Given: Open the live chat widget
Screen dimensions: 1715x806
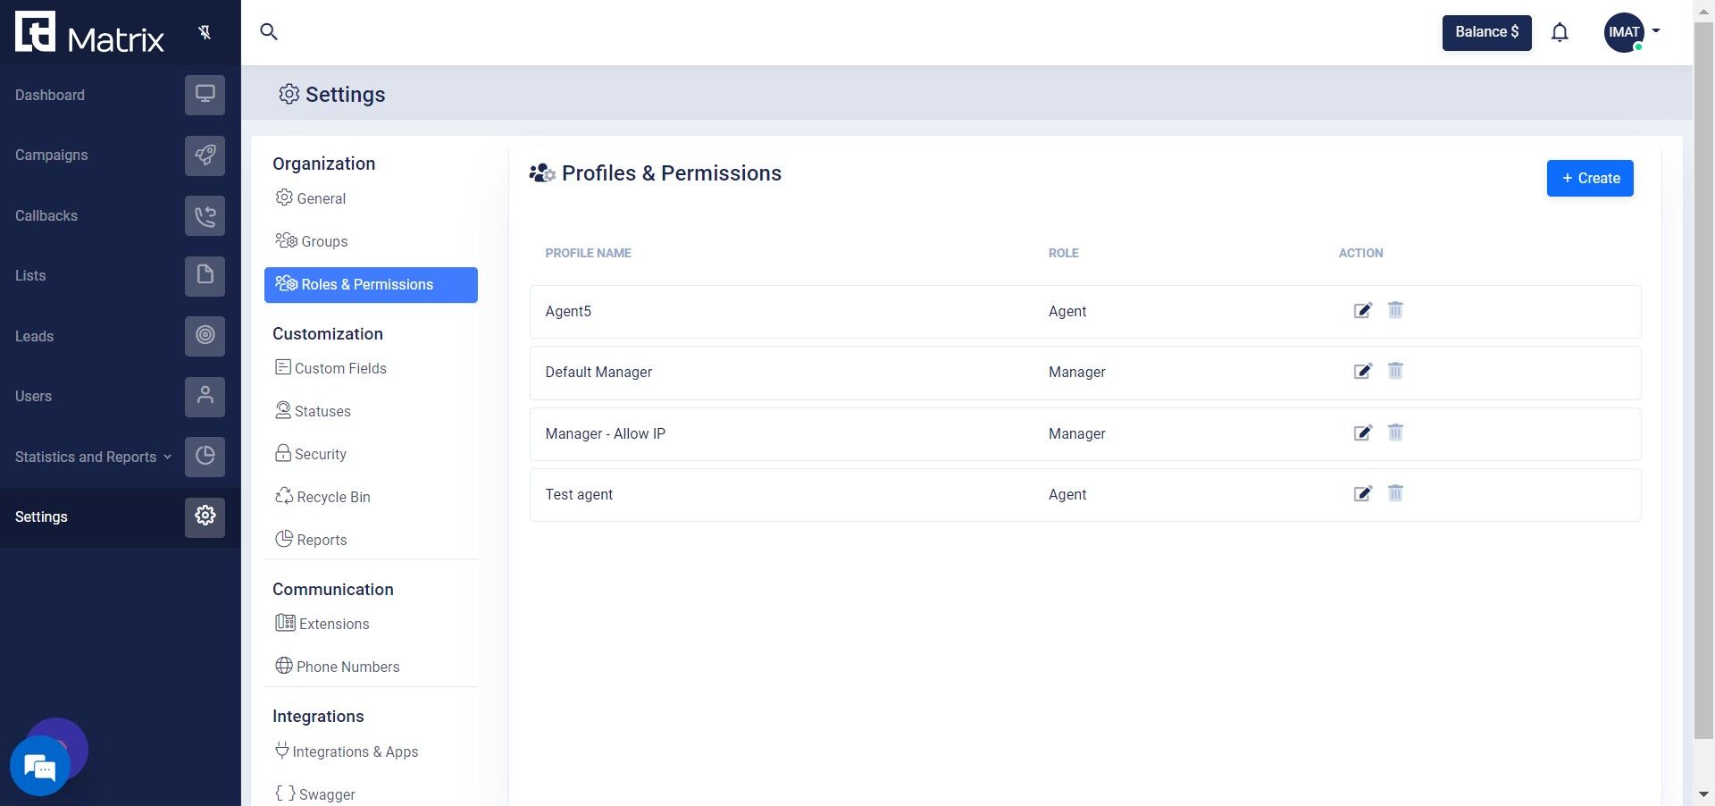Looking at the screenshot, I should tap(39, 766).
